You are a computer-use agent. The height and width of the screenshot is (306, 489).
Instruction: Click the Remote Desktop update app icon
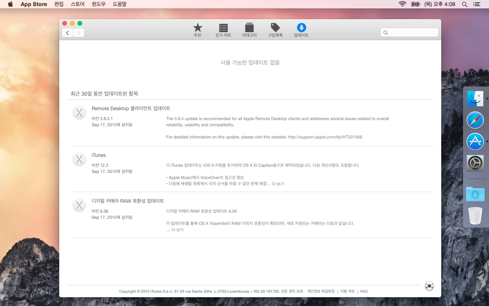pos(79,112)
